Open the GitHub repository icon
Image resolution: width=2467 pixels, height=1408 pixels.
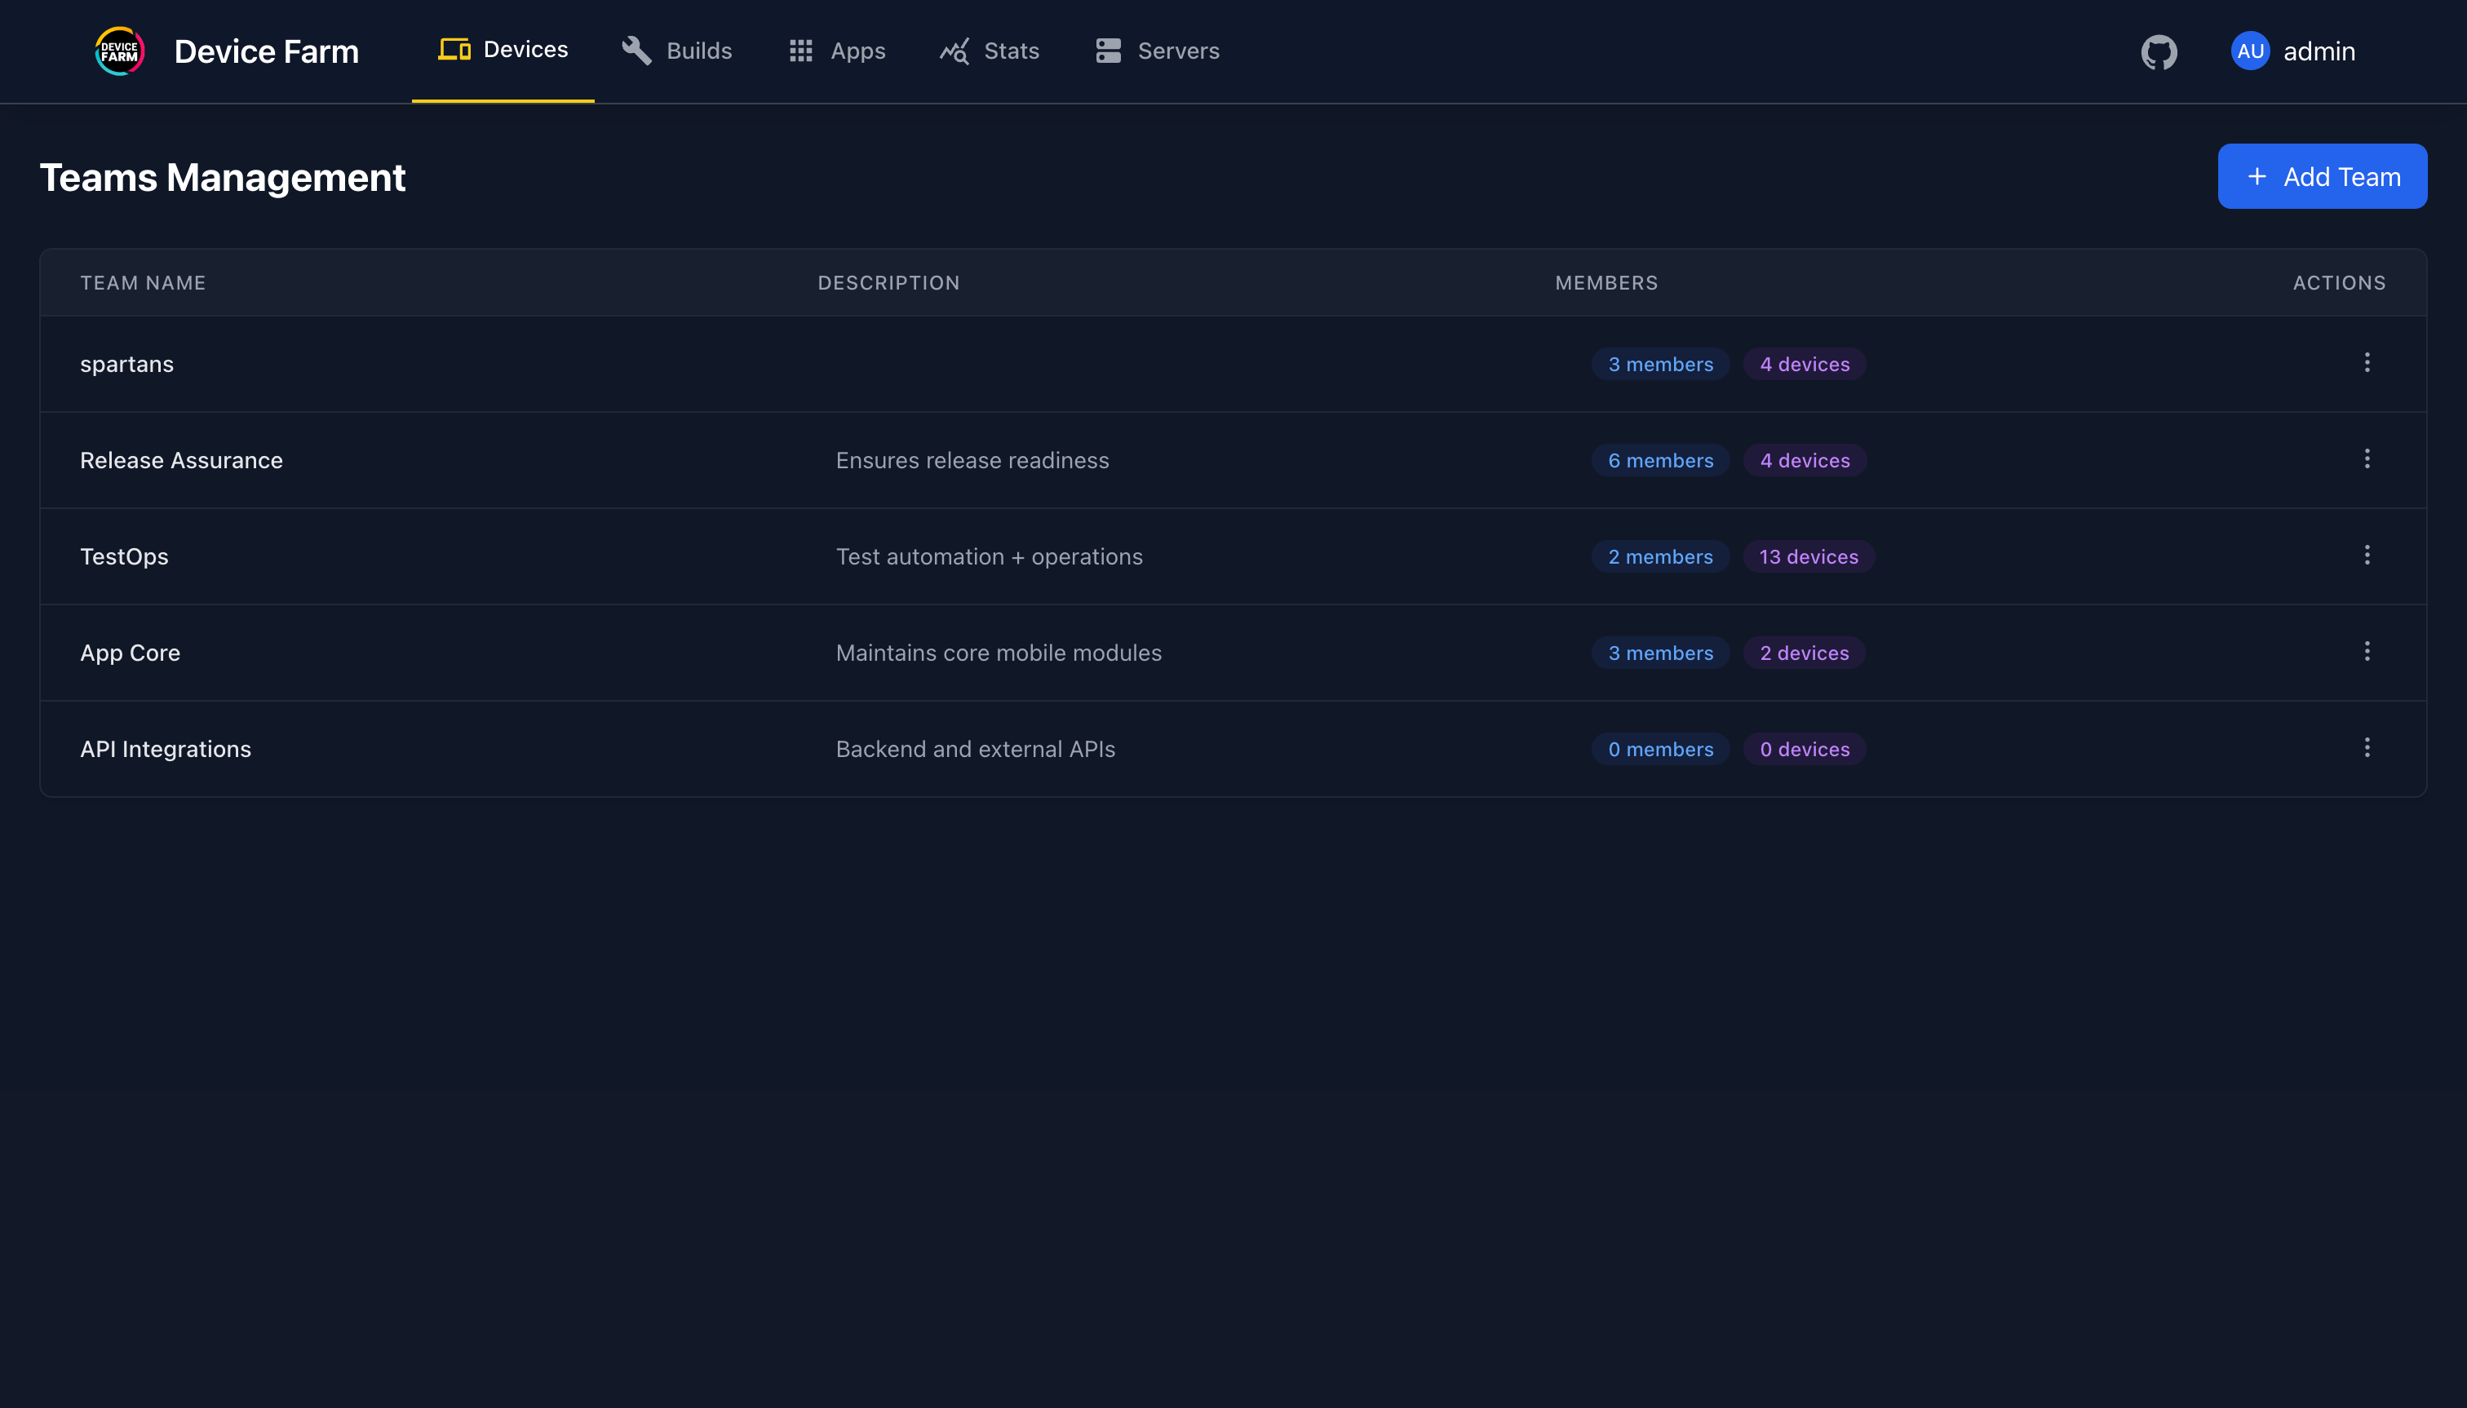[2159, 51]
